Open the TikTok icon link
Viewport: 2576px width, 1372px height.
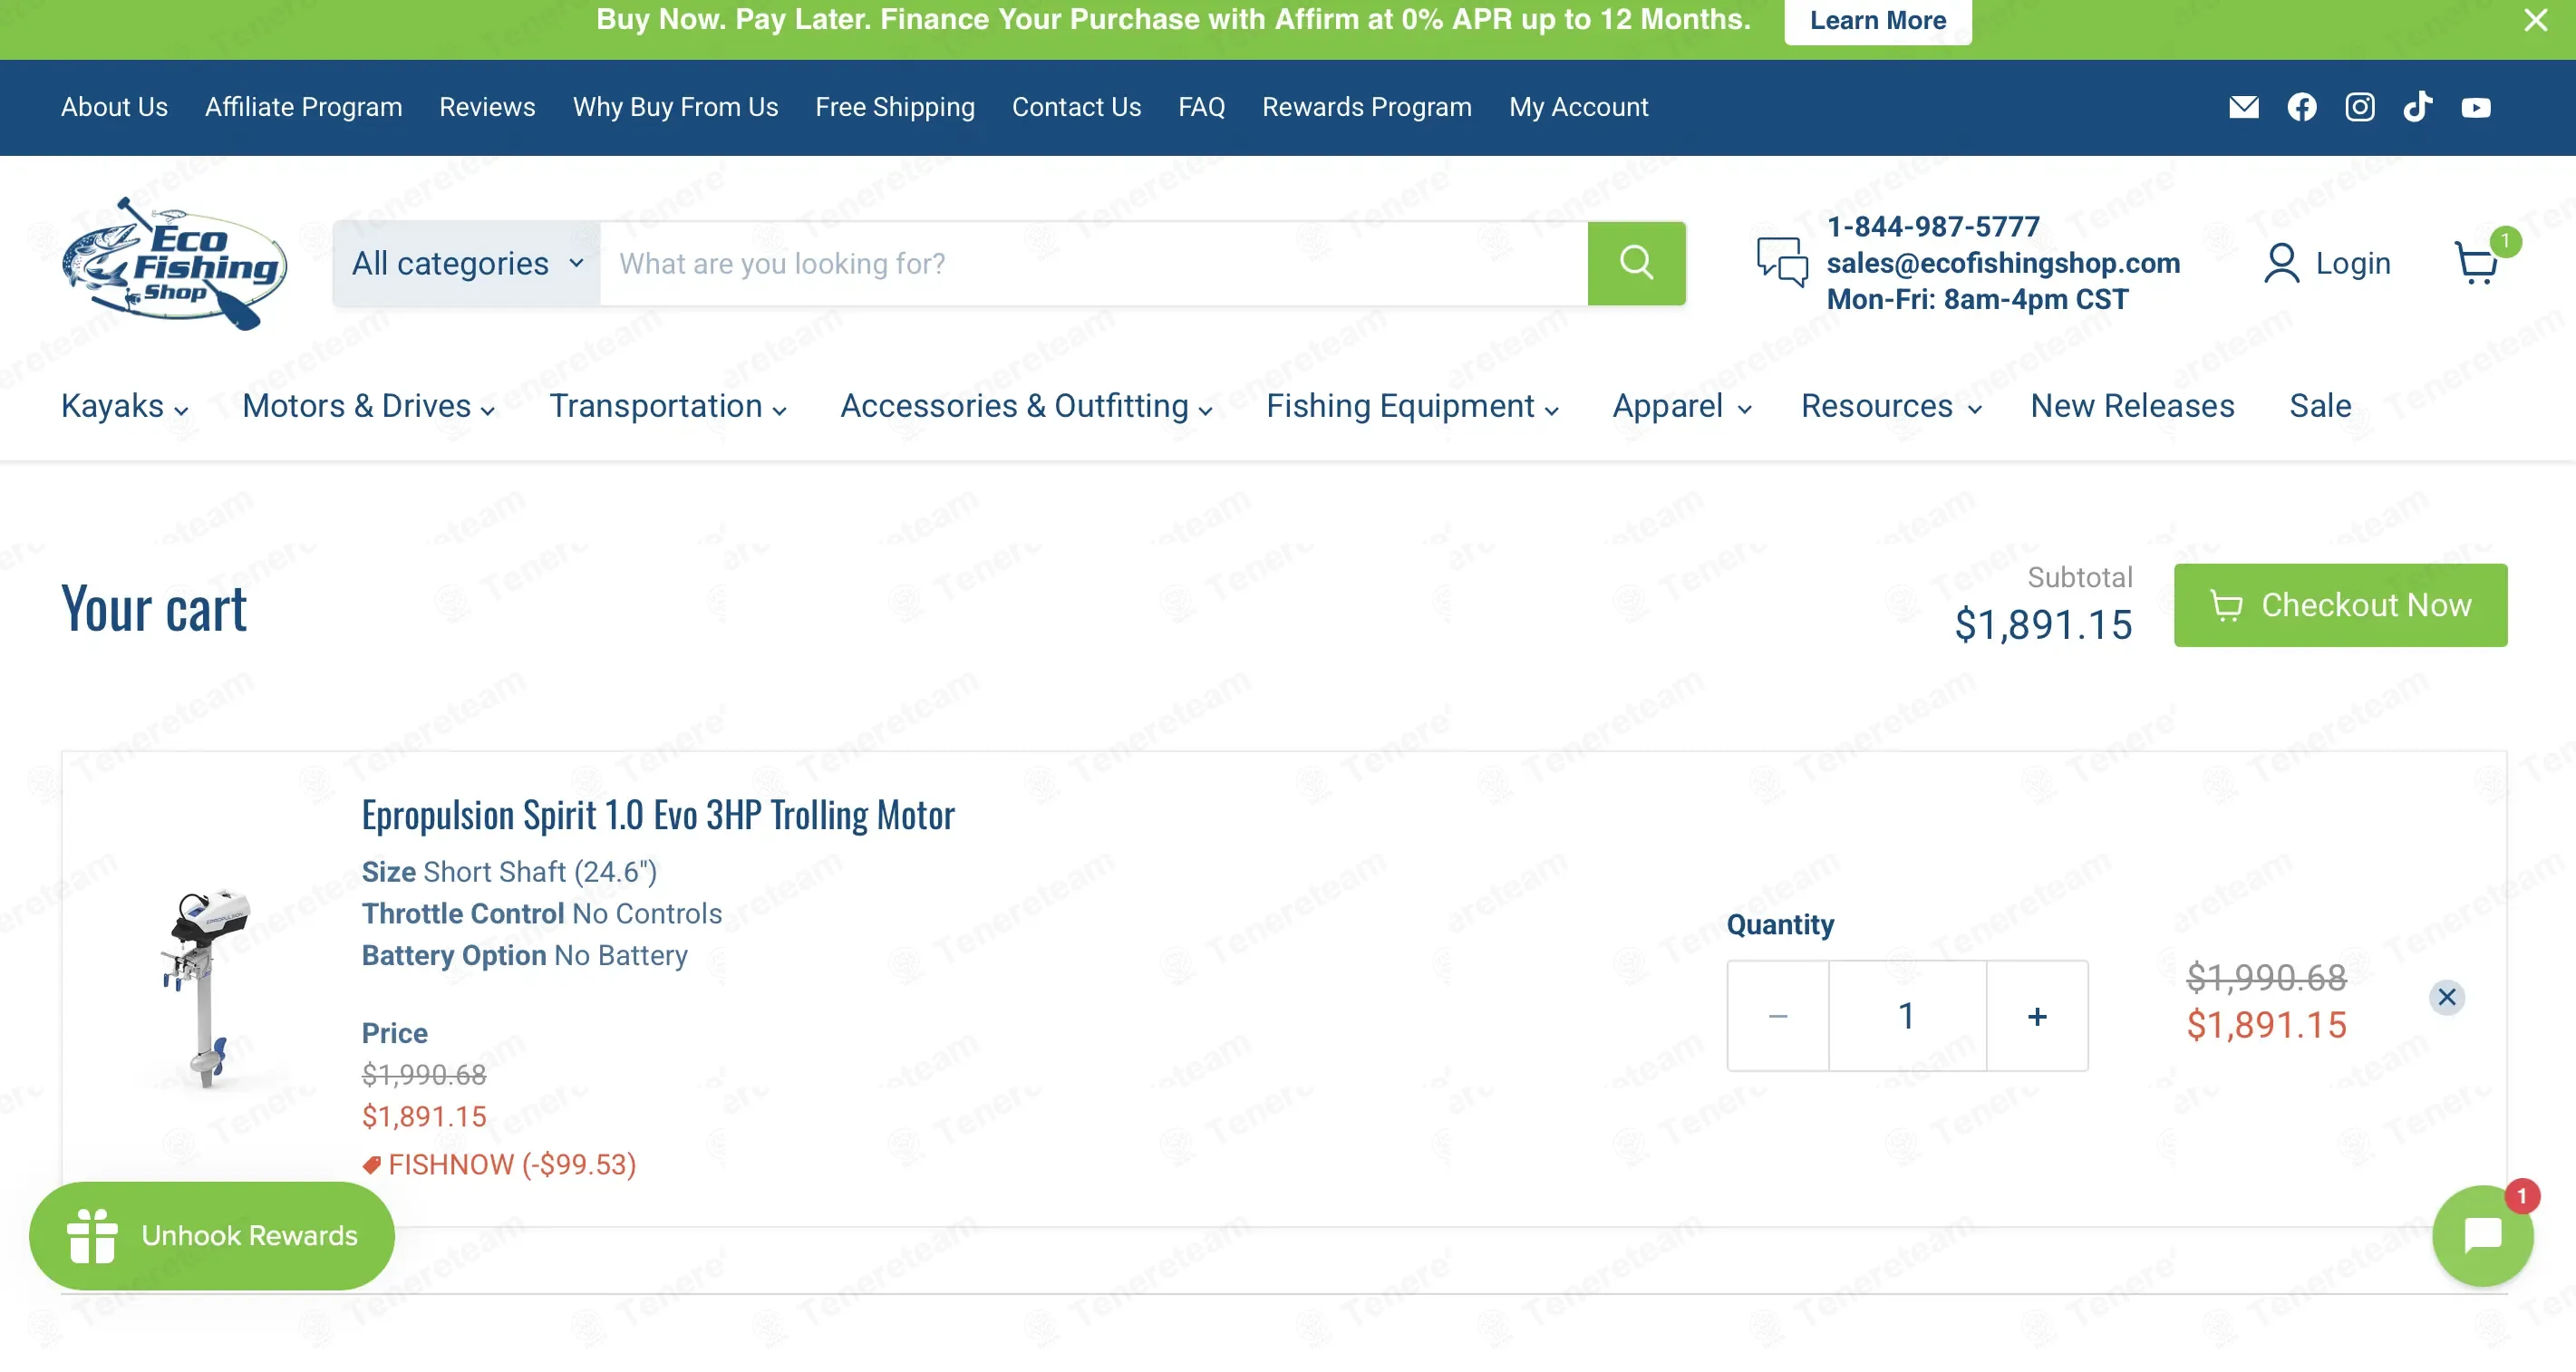click(2417, 106)
